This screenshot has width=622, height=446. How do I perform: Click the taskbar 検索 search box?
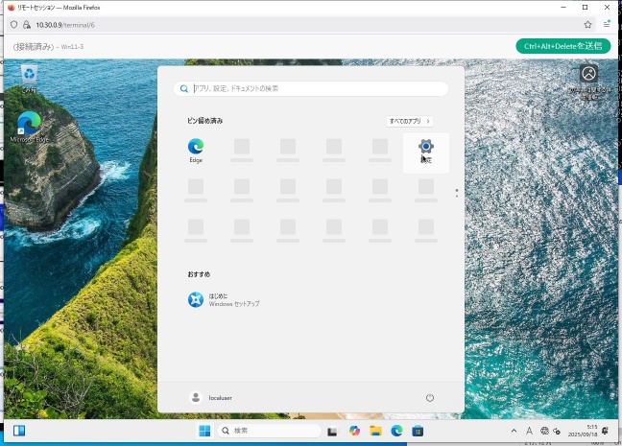(x=269, y=431)
